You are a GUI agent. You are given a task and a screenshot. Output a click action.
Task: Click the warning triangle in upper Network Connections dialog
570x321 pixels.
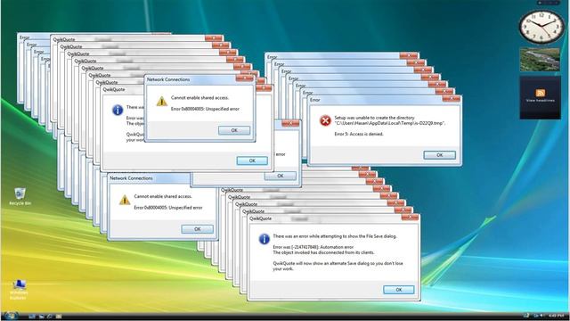click(x=162, y=101)
